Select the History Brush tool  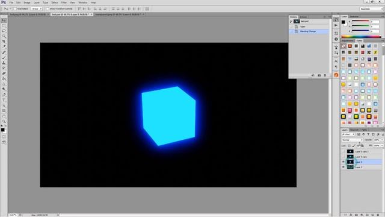tap(4, 68)
